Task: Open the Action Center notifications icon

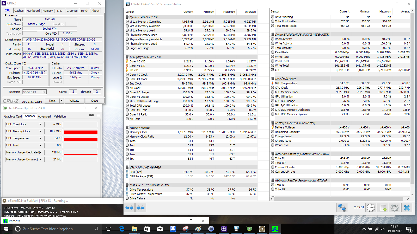Action: [409, 229]
